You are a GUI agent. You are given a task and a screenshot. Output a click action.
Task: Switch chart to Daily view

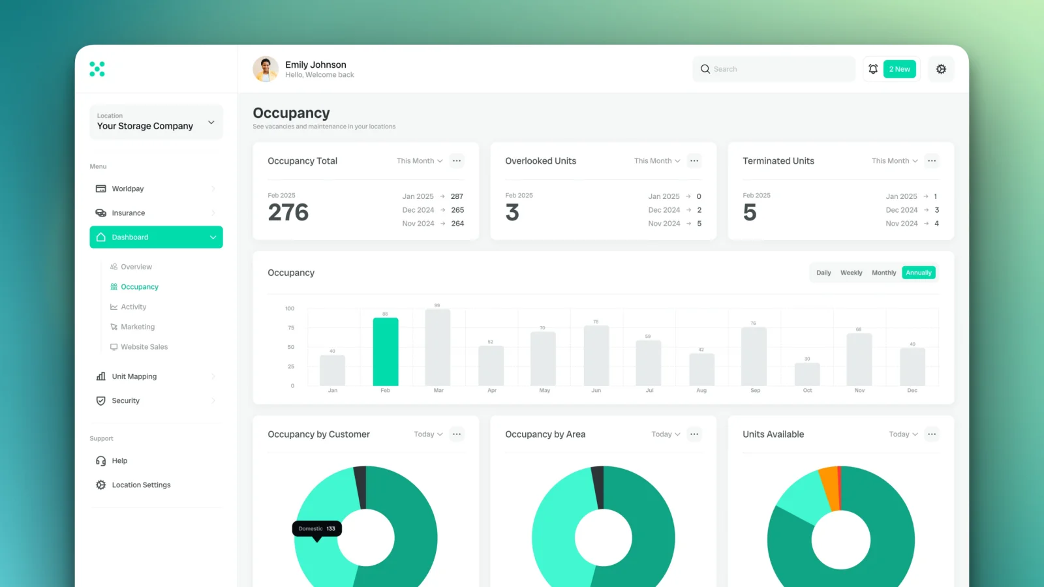tap(823, 273)
